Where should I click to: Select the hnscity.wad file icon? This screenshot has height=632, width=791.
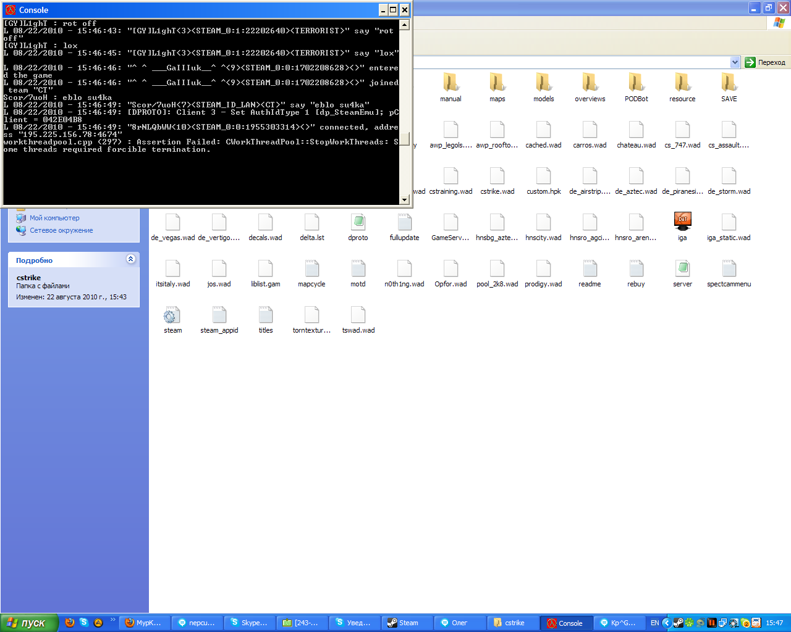click(x=543, y=222)
